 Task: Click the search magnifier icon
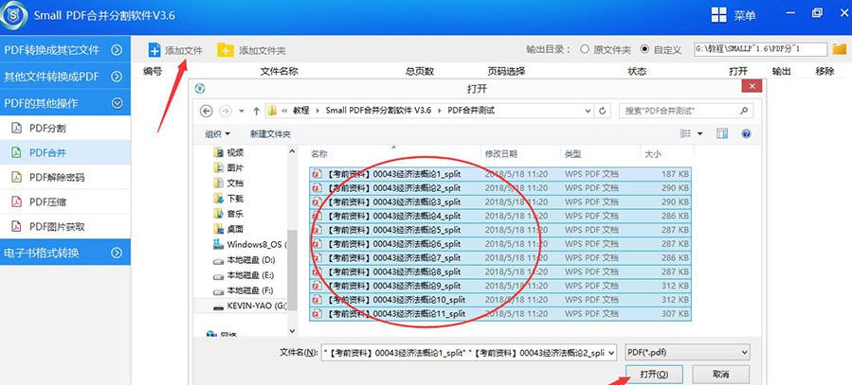pos(744,111)
